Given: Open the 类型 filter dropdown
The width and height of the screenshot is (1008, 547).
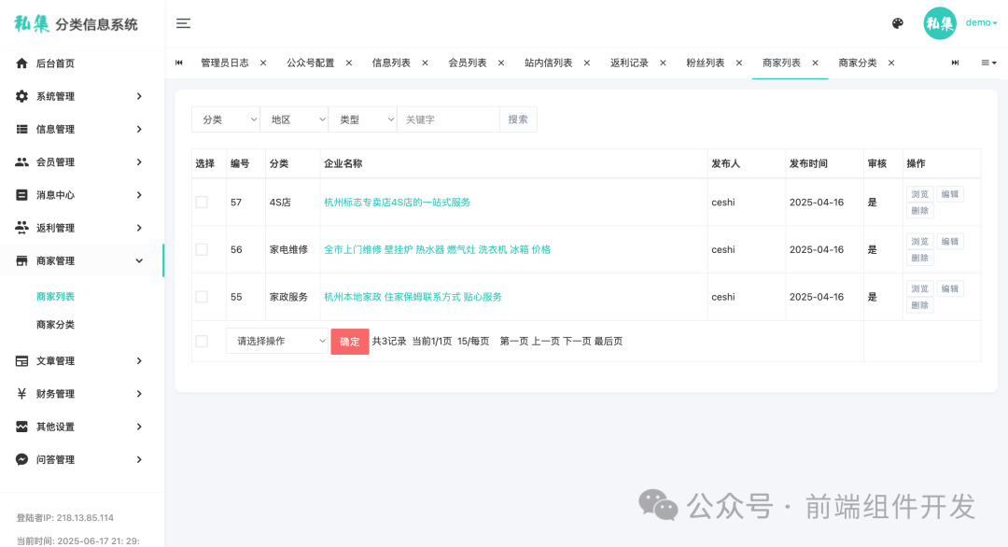Looking at the screenshot, I should (x=362, y=119).
